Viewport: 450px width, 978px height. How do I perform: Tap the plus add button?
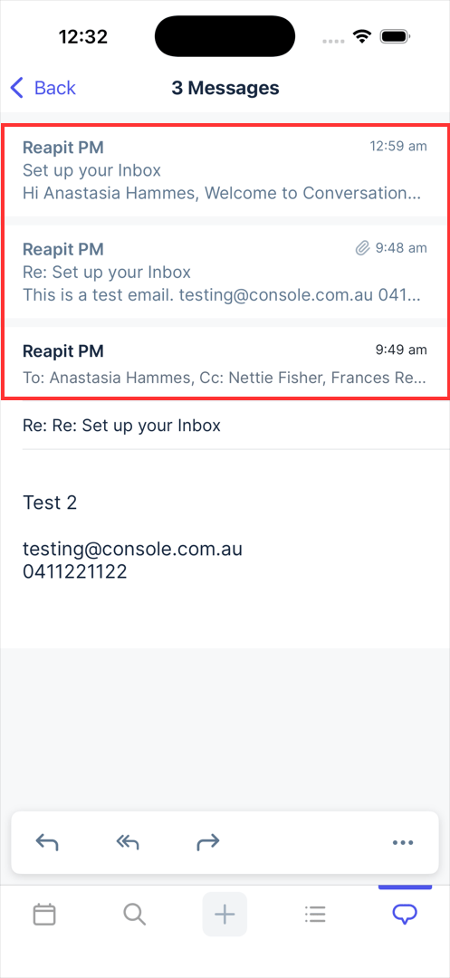tap(225, 915)
